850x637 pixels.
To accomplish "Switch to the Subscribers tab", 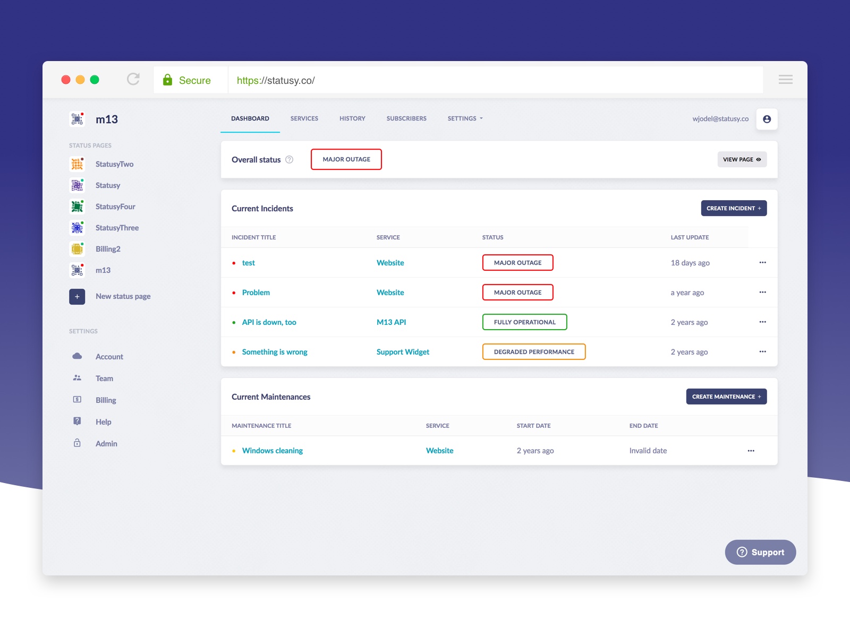I will (x=406, y=118).
